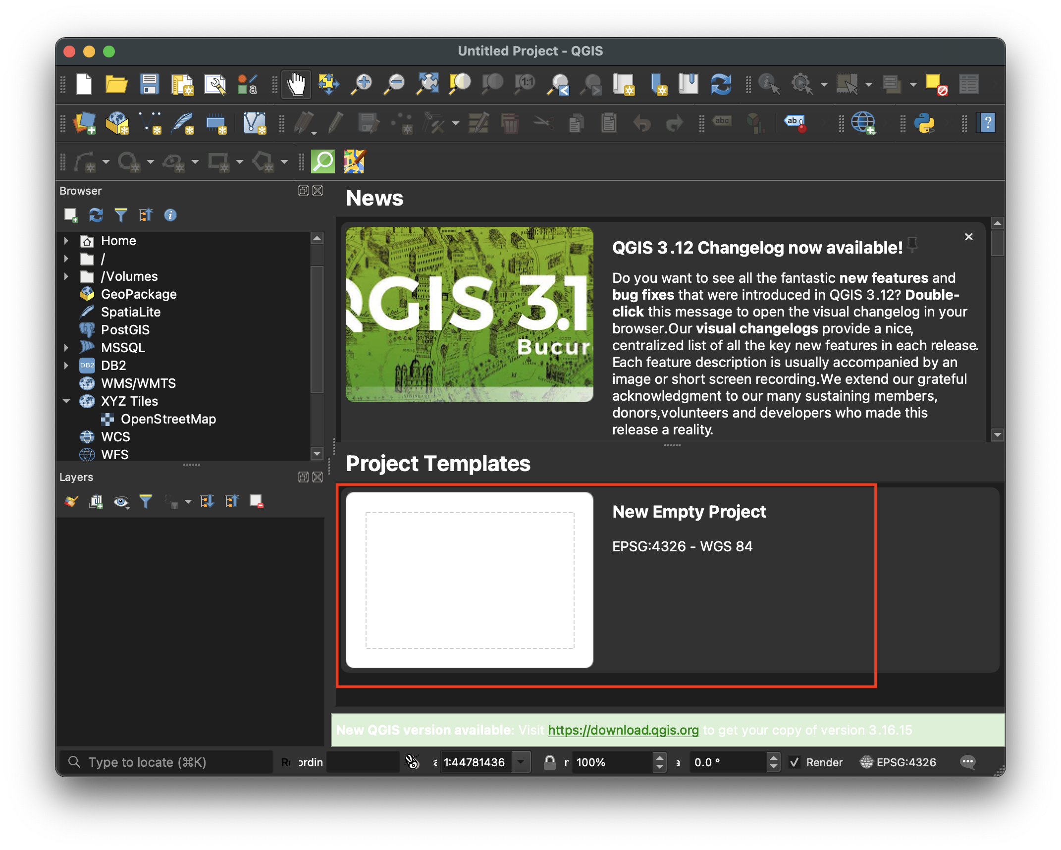1061x850 pixels.
Task: Open a project with the folder icon
Action: pyautogui.click(x=116, y=84)
